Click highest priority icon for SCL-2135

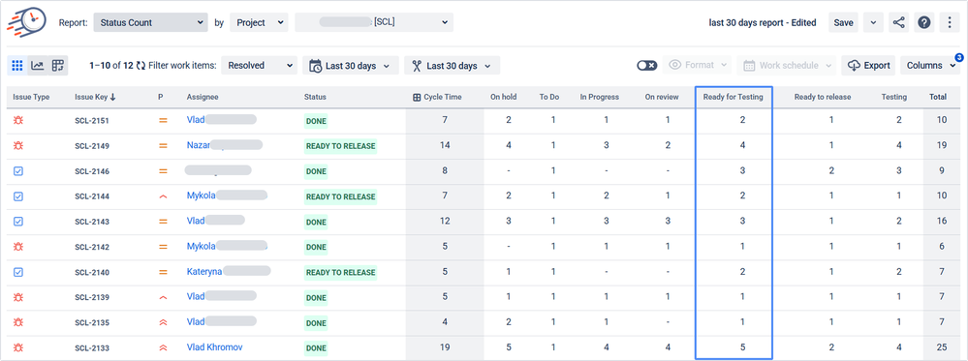pyautogui.click(x=163, y=322)
